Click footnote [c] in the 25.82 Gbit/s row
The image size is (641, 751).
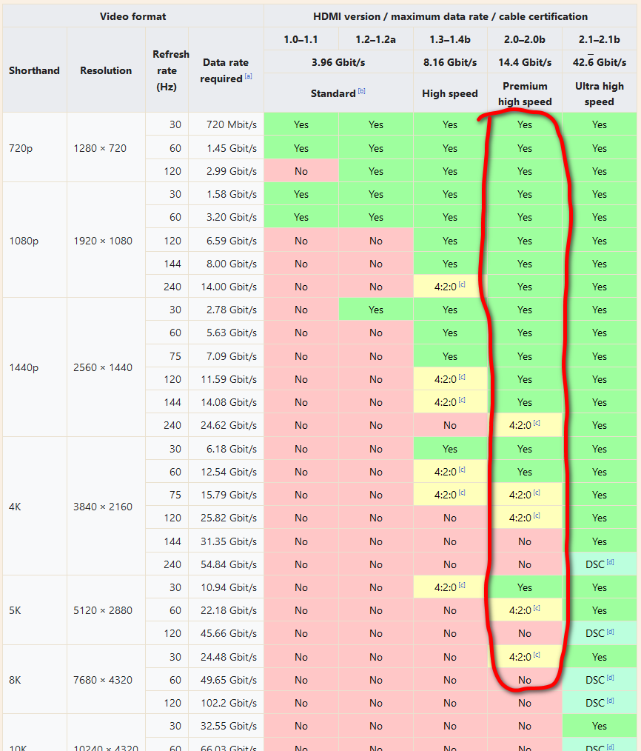537,515
